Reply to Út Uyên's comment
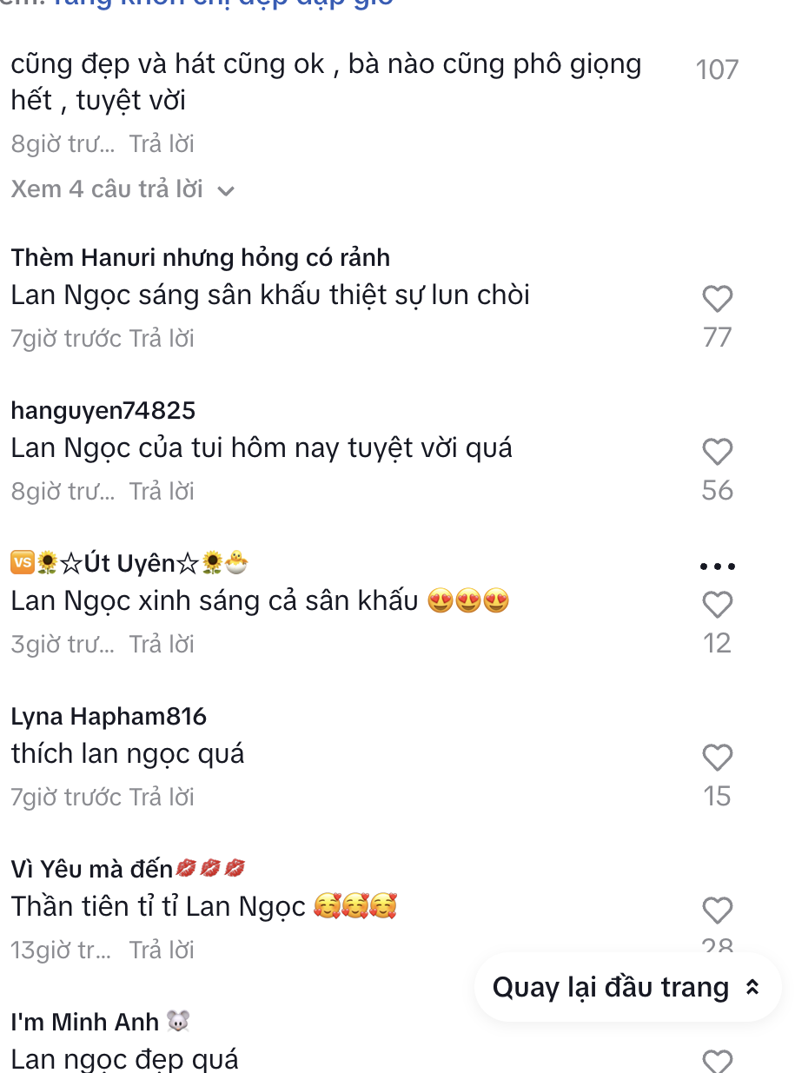Viewport: 795px width, 1073px height. pyautogui.click(x=162, y=645)
